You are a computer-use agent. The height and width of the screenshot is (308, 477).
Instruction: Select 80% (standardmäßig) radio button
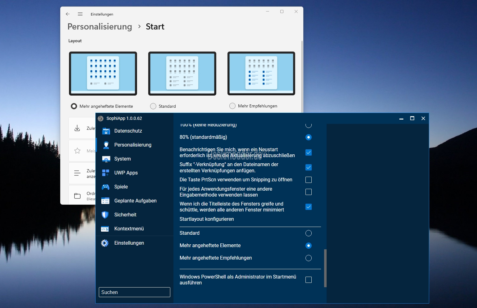[309, 137]
